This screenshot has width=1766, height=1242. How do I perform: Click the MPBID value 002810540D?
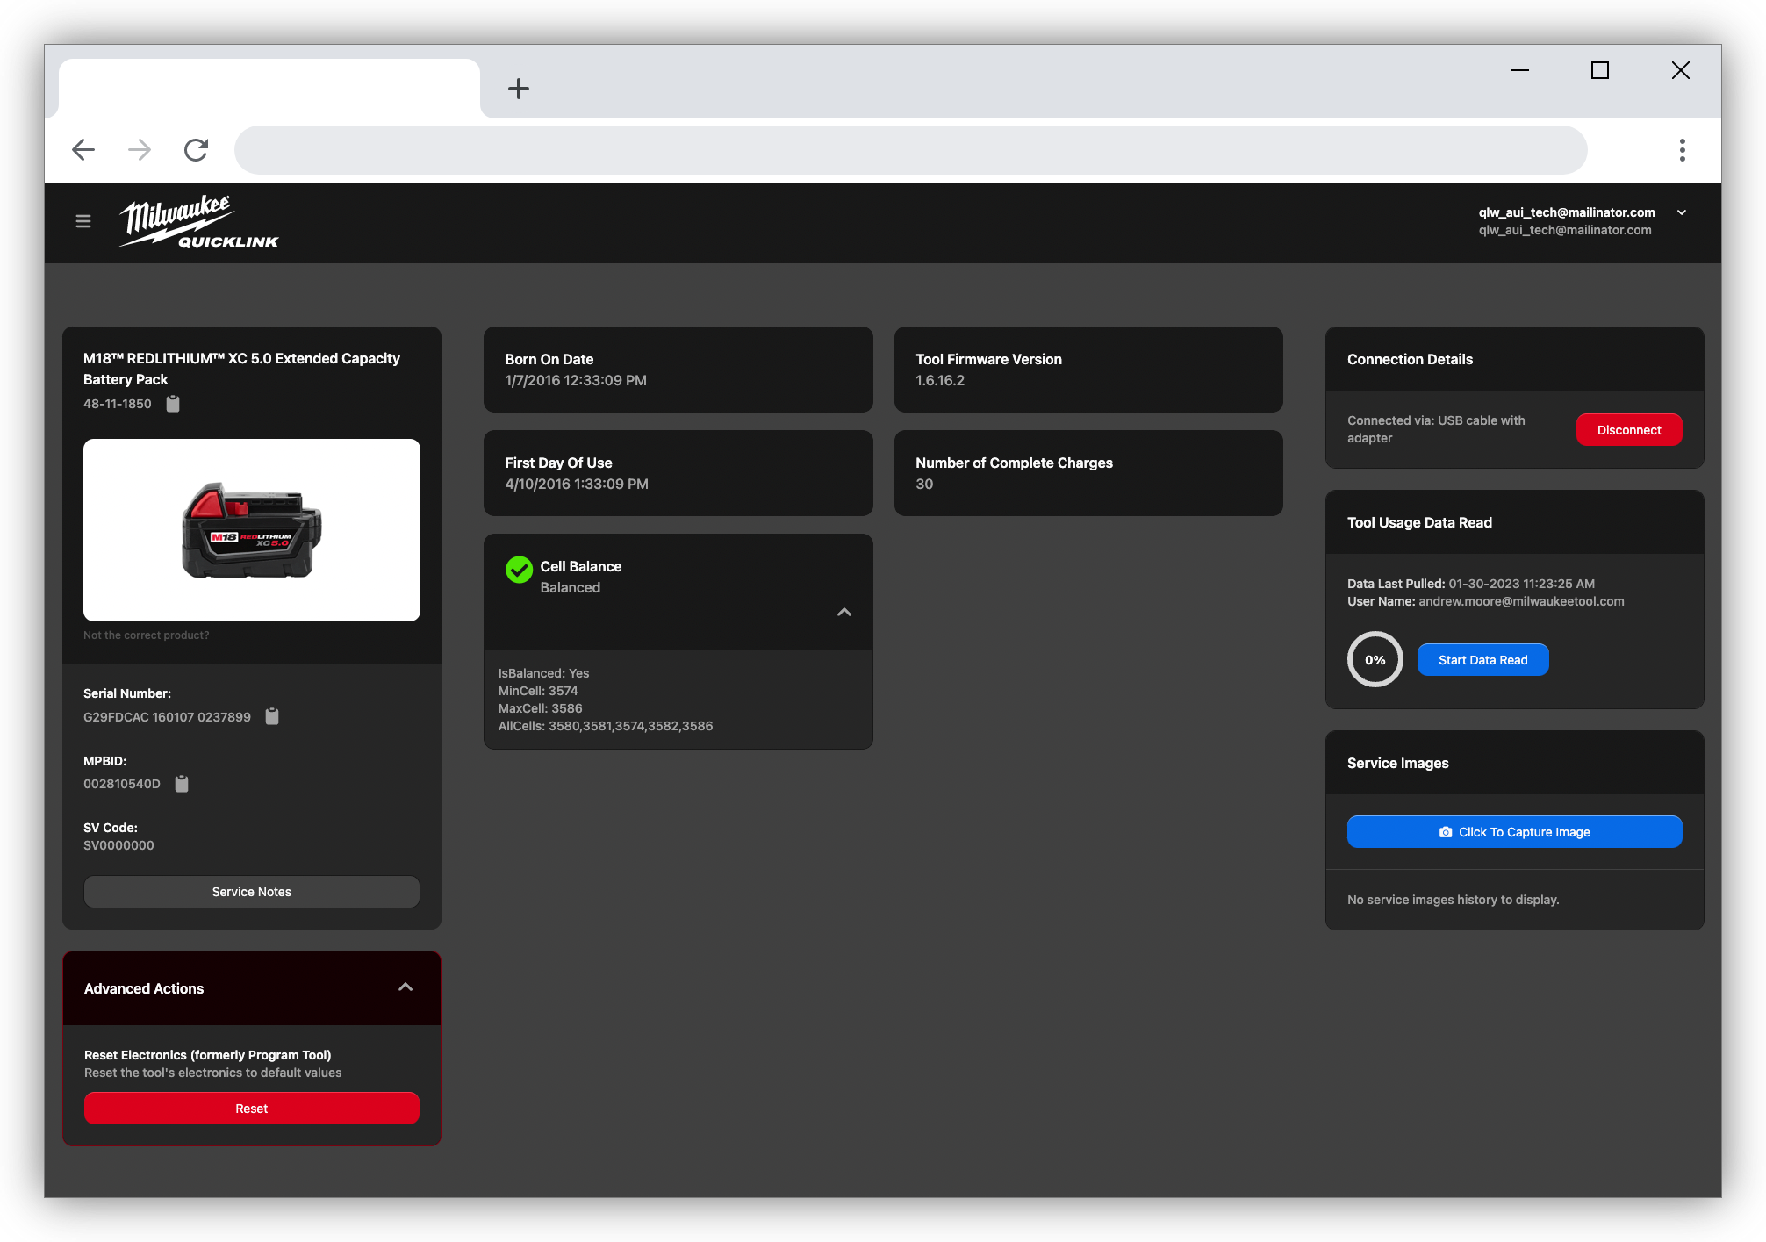coord(122,784)
